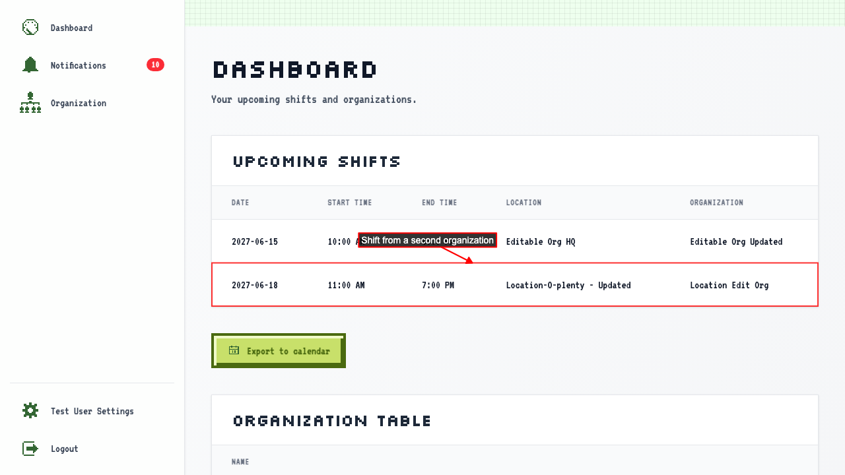The image size is (845, 475).
Task: Click the Location column header
Action: (x=524, y=203)
